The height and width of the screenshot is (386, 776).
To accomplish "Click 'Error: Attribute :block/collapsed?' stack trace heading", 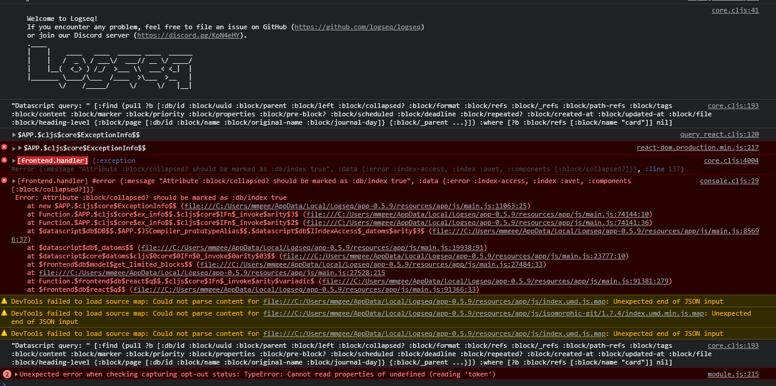I will click(x=151, y=197).
